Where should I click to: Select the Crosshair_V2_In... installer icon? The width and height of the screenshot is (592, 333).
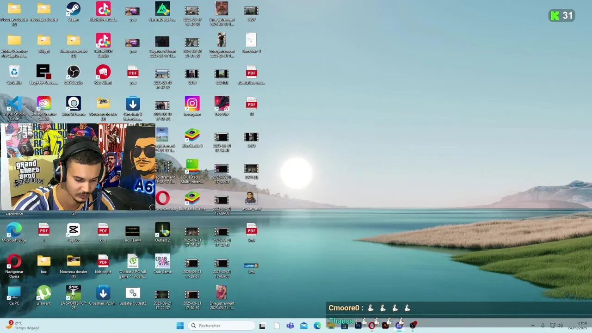[103, 295]
